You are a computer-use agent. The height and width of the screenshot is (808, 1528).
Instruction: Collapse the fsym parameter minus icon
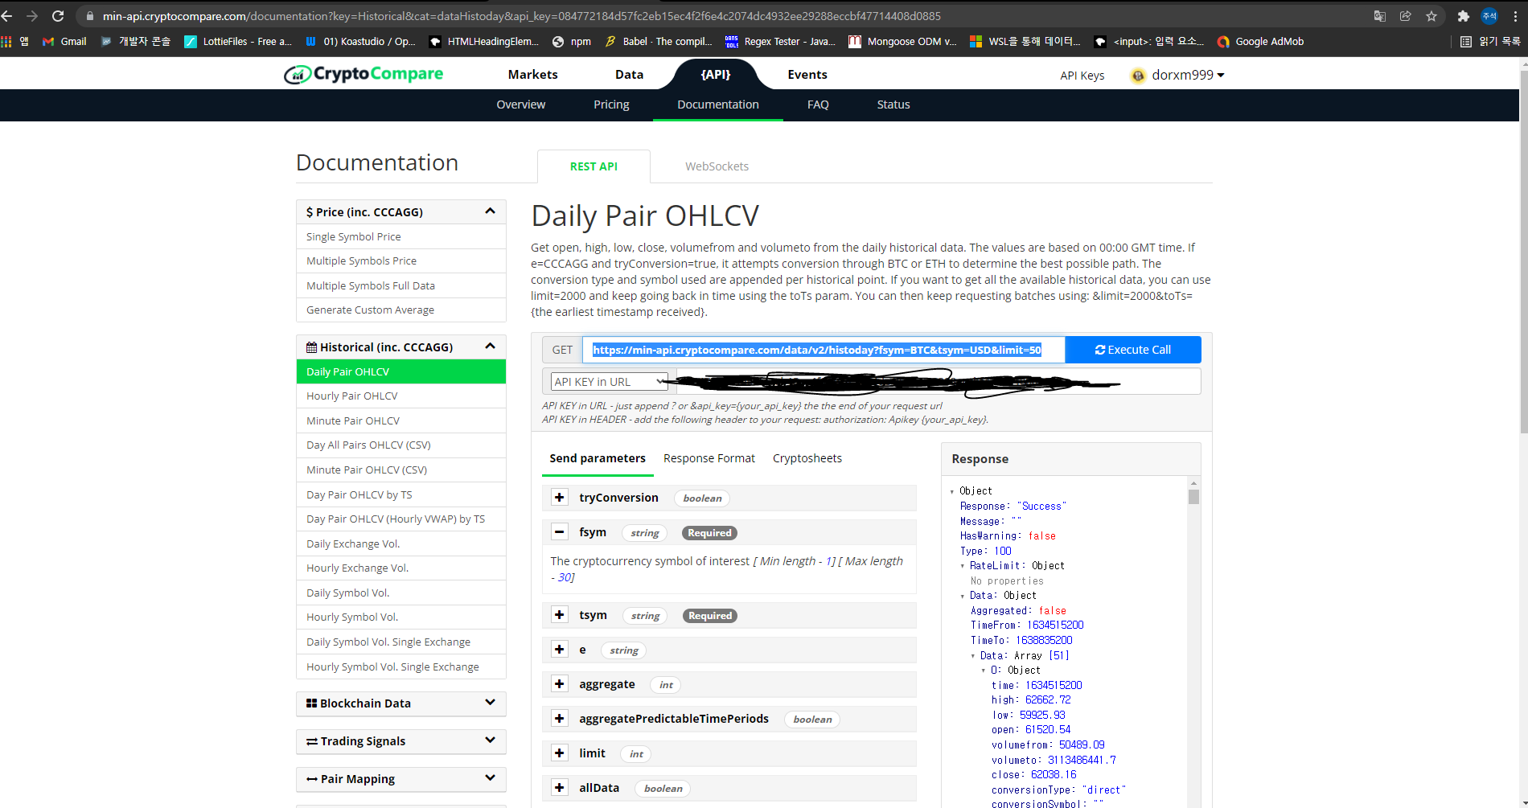coord(560,532)
